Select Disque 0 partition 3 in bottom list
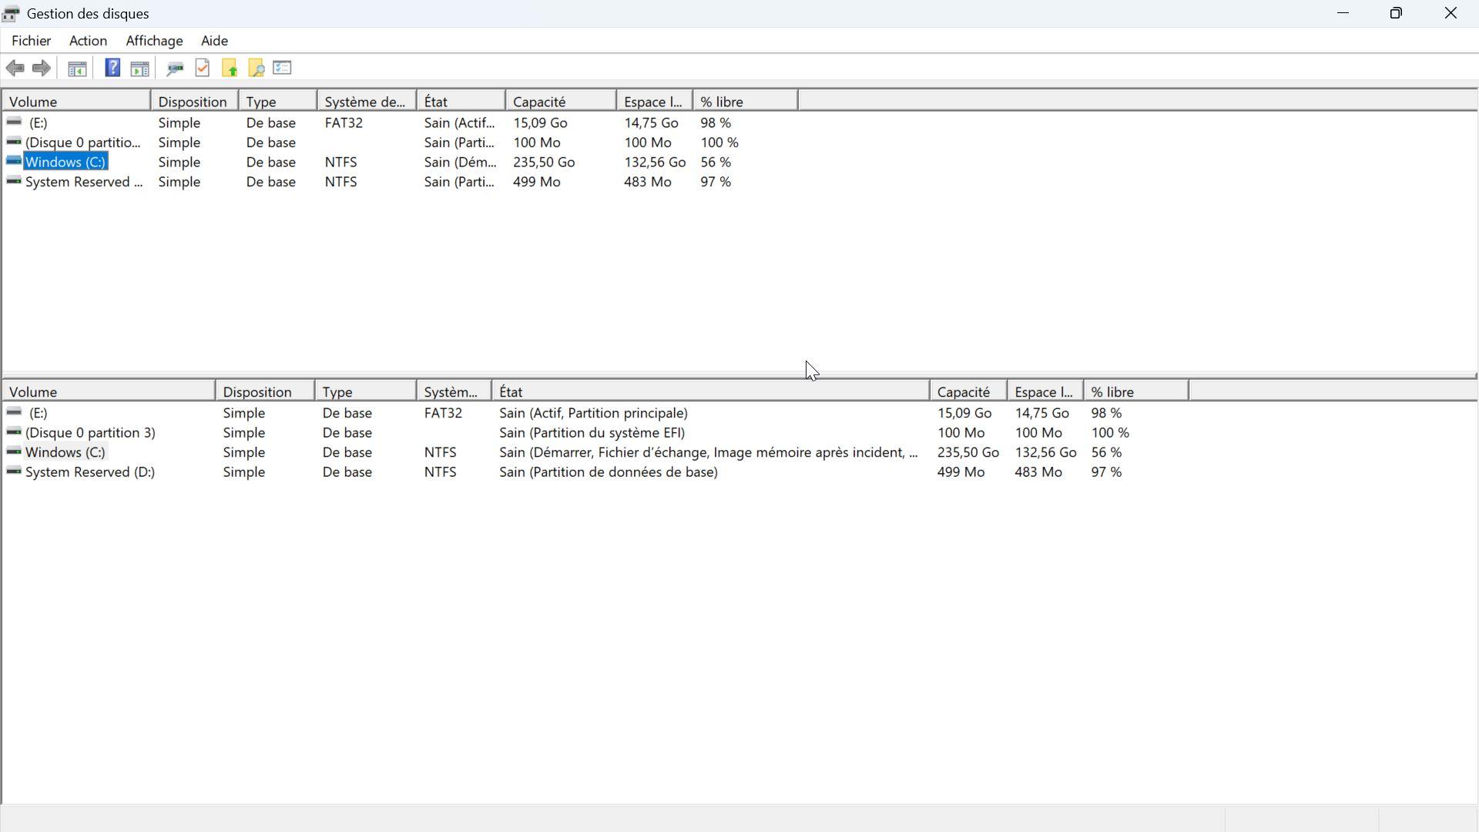Screen dimensions: 1479x832 pos(89,433)
